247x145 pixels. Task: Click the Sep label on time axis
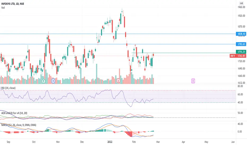point(8,142)
